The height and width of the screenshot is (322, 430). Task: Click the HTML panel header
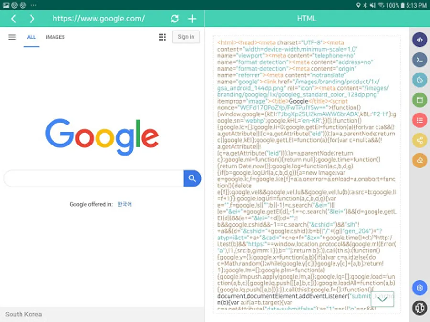tap(307, 19)
